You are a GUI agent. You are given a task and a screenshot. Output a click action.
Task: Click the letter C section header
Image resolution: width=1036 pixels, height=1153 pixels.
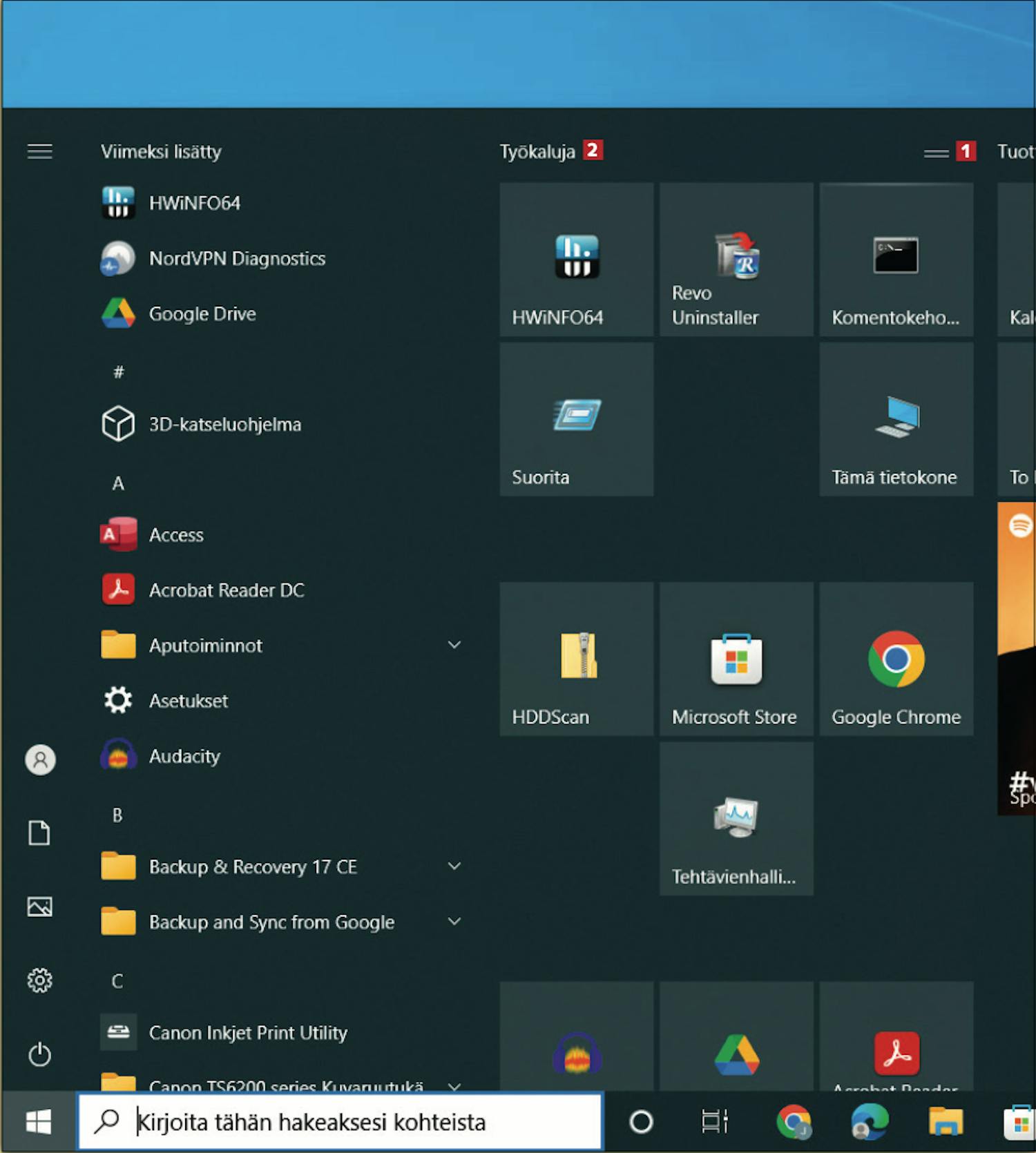117,981
